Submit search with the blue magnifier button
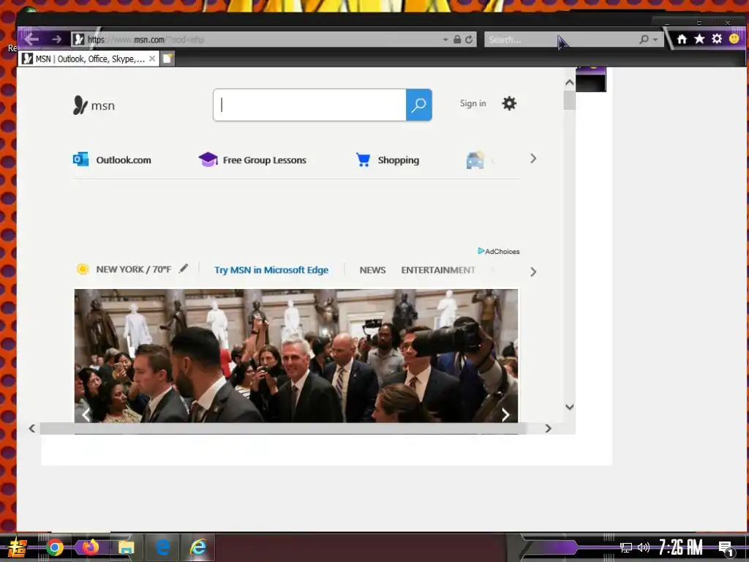Screen dimensions: 749x562 [419, 105]
